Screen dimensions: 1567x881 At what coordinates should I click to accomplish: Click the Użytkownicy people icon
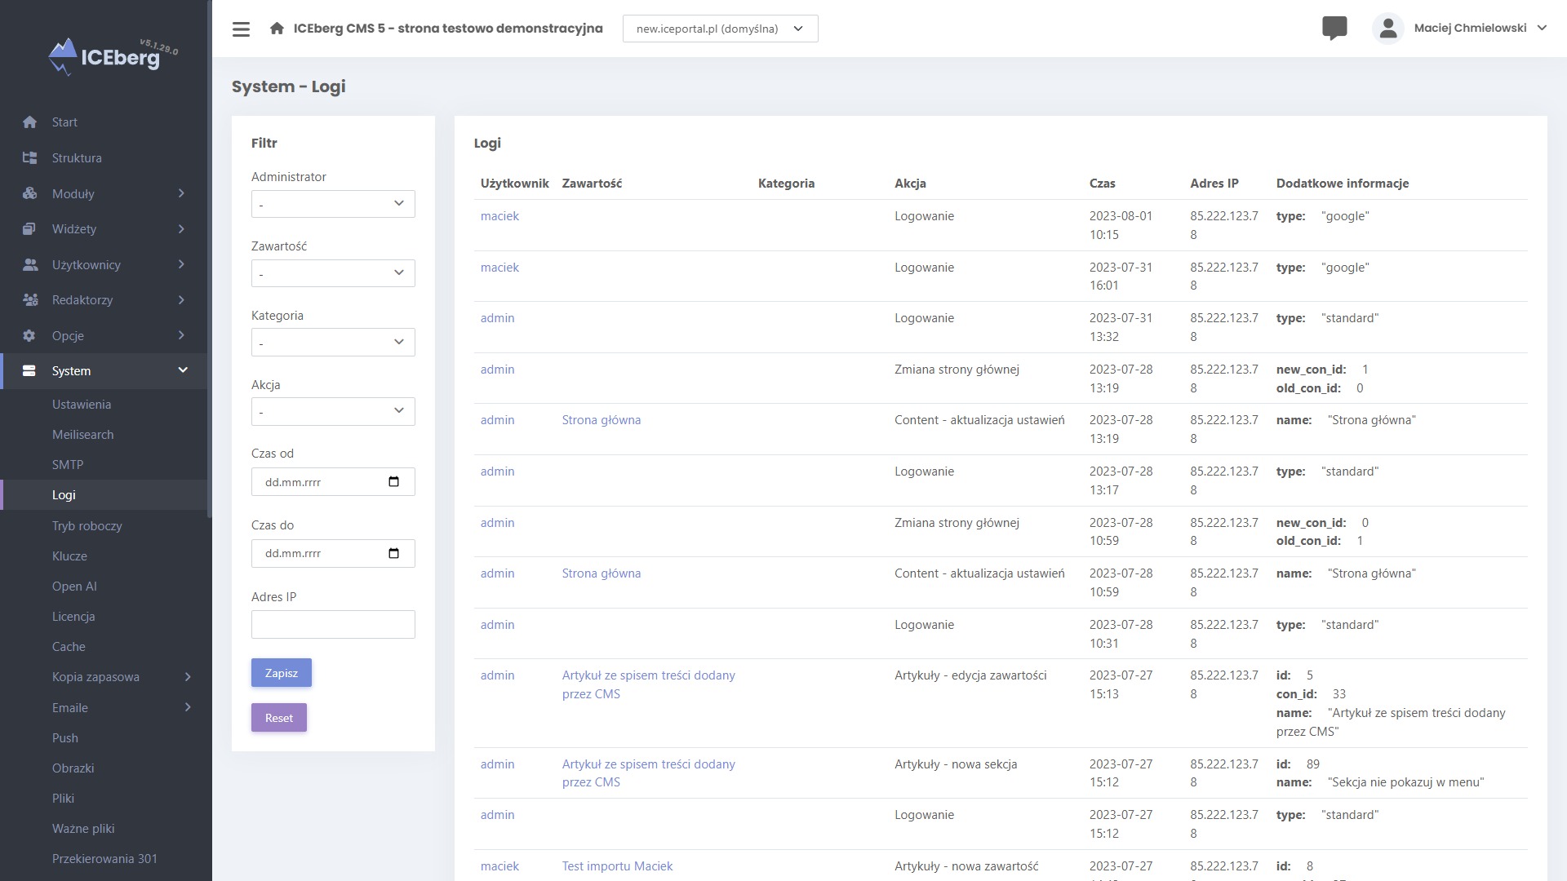(x=30, y=264)
